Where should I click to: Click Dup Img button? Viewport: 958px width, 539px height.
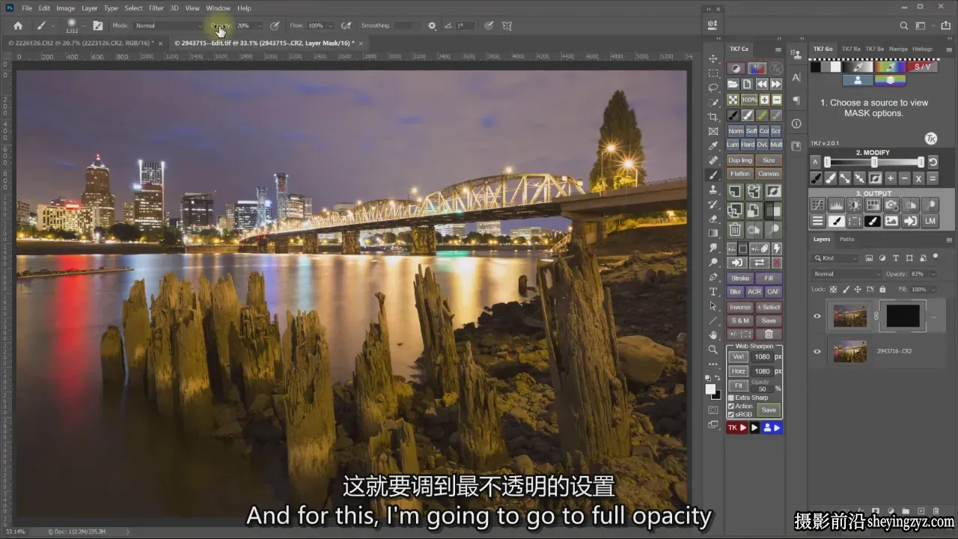[740, 160]
